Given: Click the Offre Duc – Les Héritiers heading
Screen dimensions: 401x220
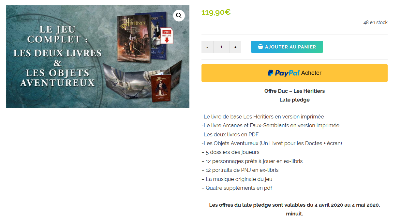Looking at the screenshot, I should (294, 91).
